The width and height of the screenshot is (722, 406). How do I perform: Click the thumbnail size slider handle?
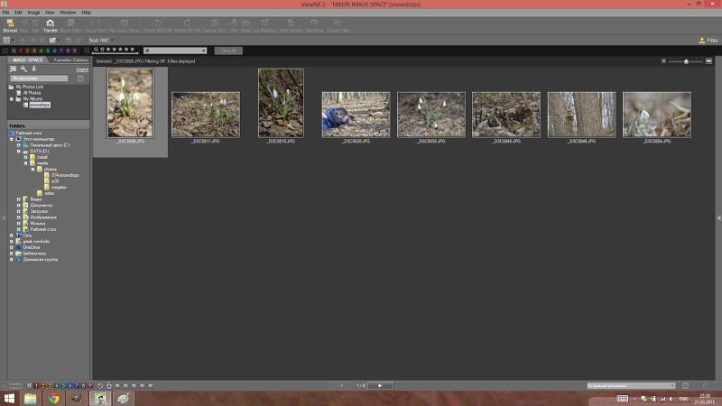[686, 60]
